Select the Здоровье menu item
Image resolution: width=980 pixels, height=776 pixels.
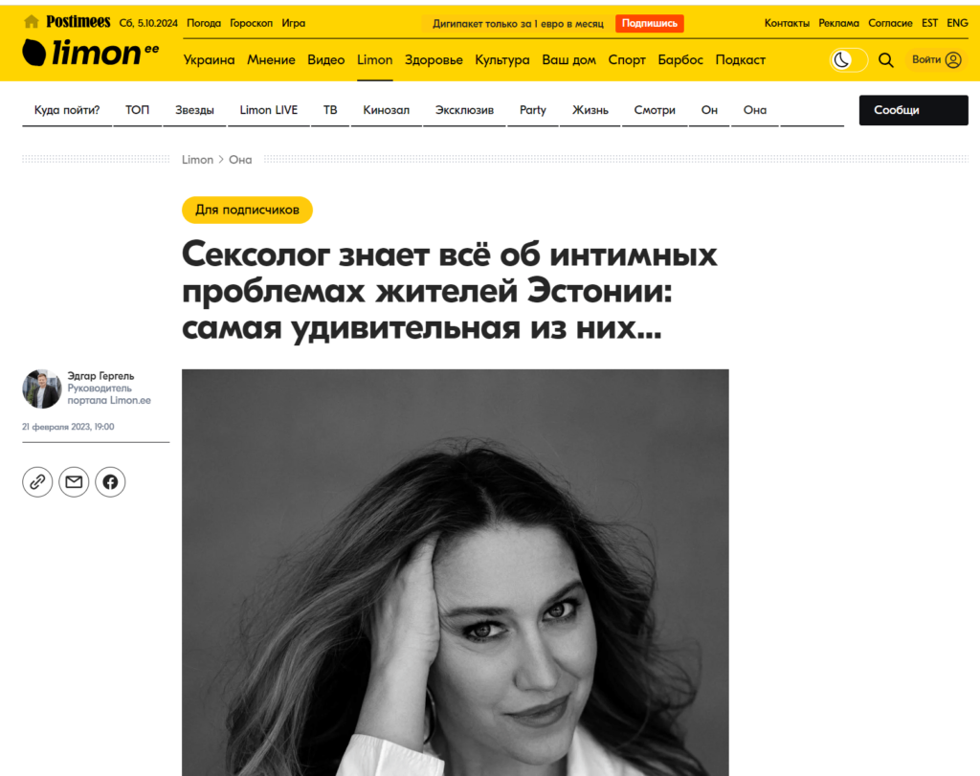click(x=434, y=60)
